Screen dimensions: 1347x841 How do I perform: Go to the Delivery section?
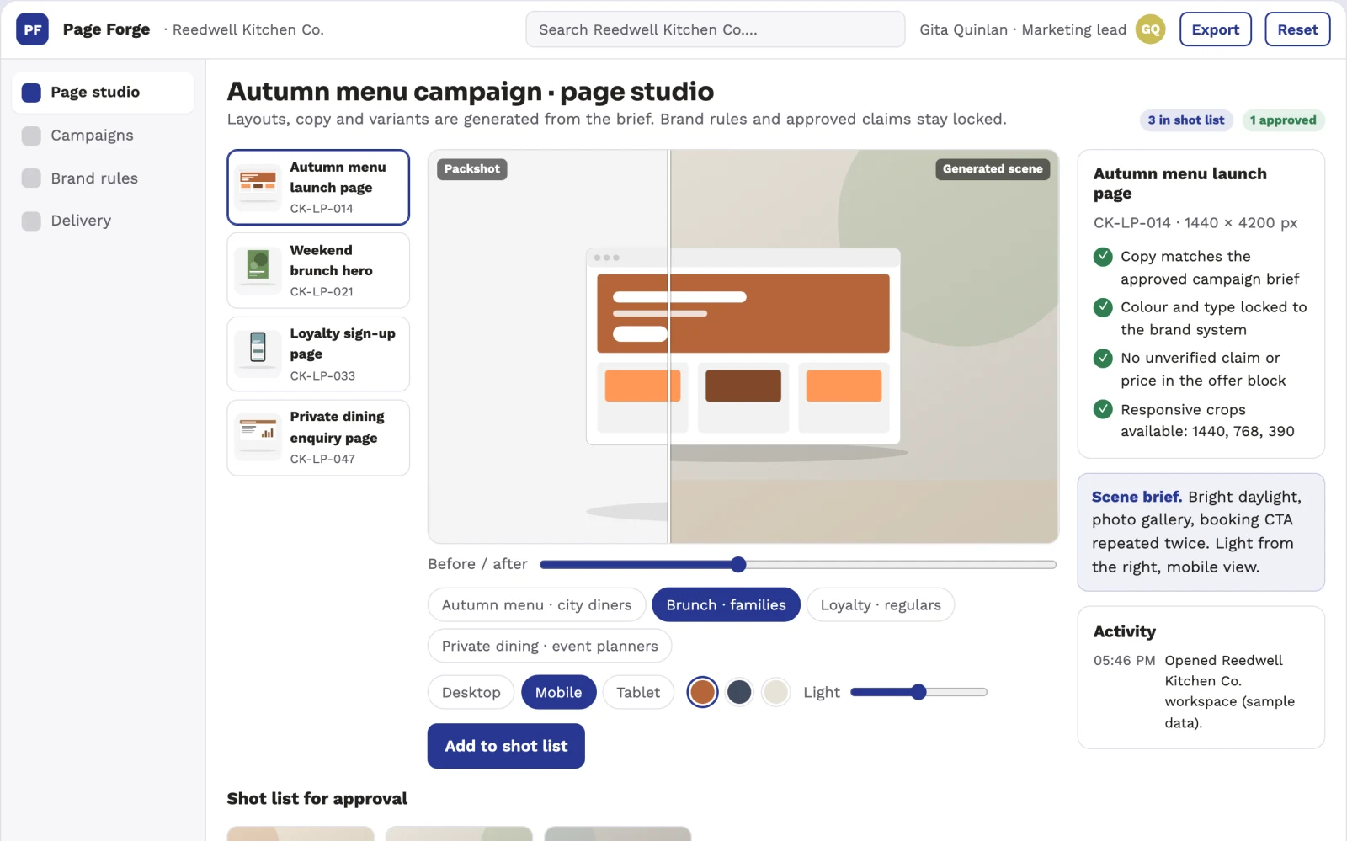click(x=103, y=221)
